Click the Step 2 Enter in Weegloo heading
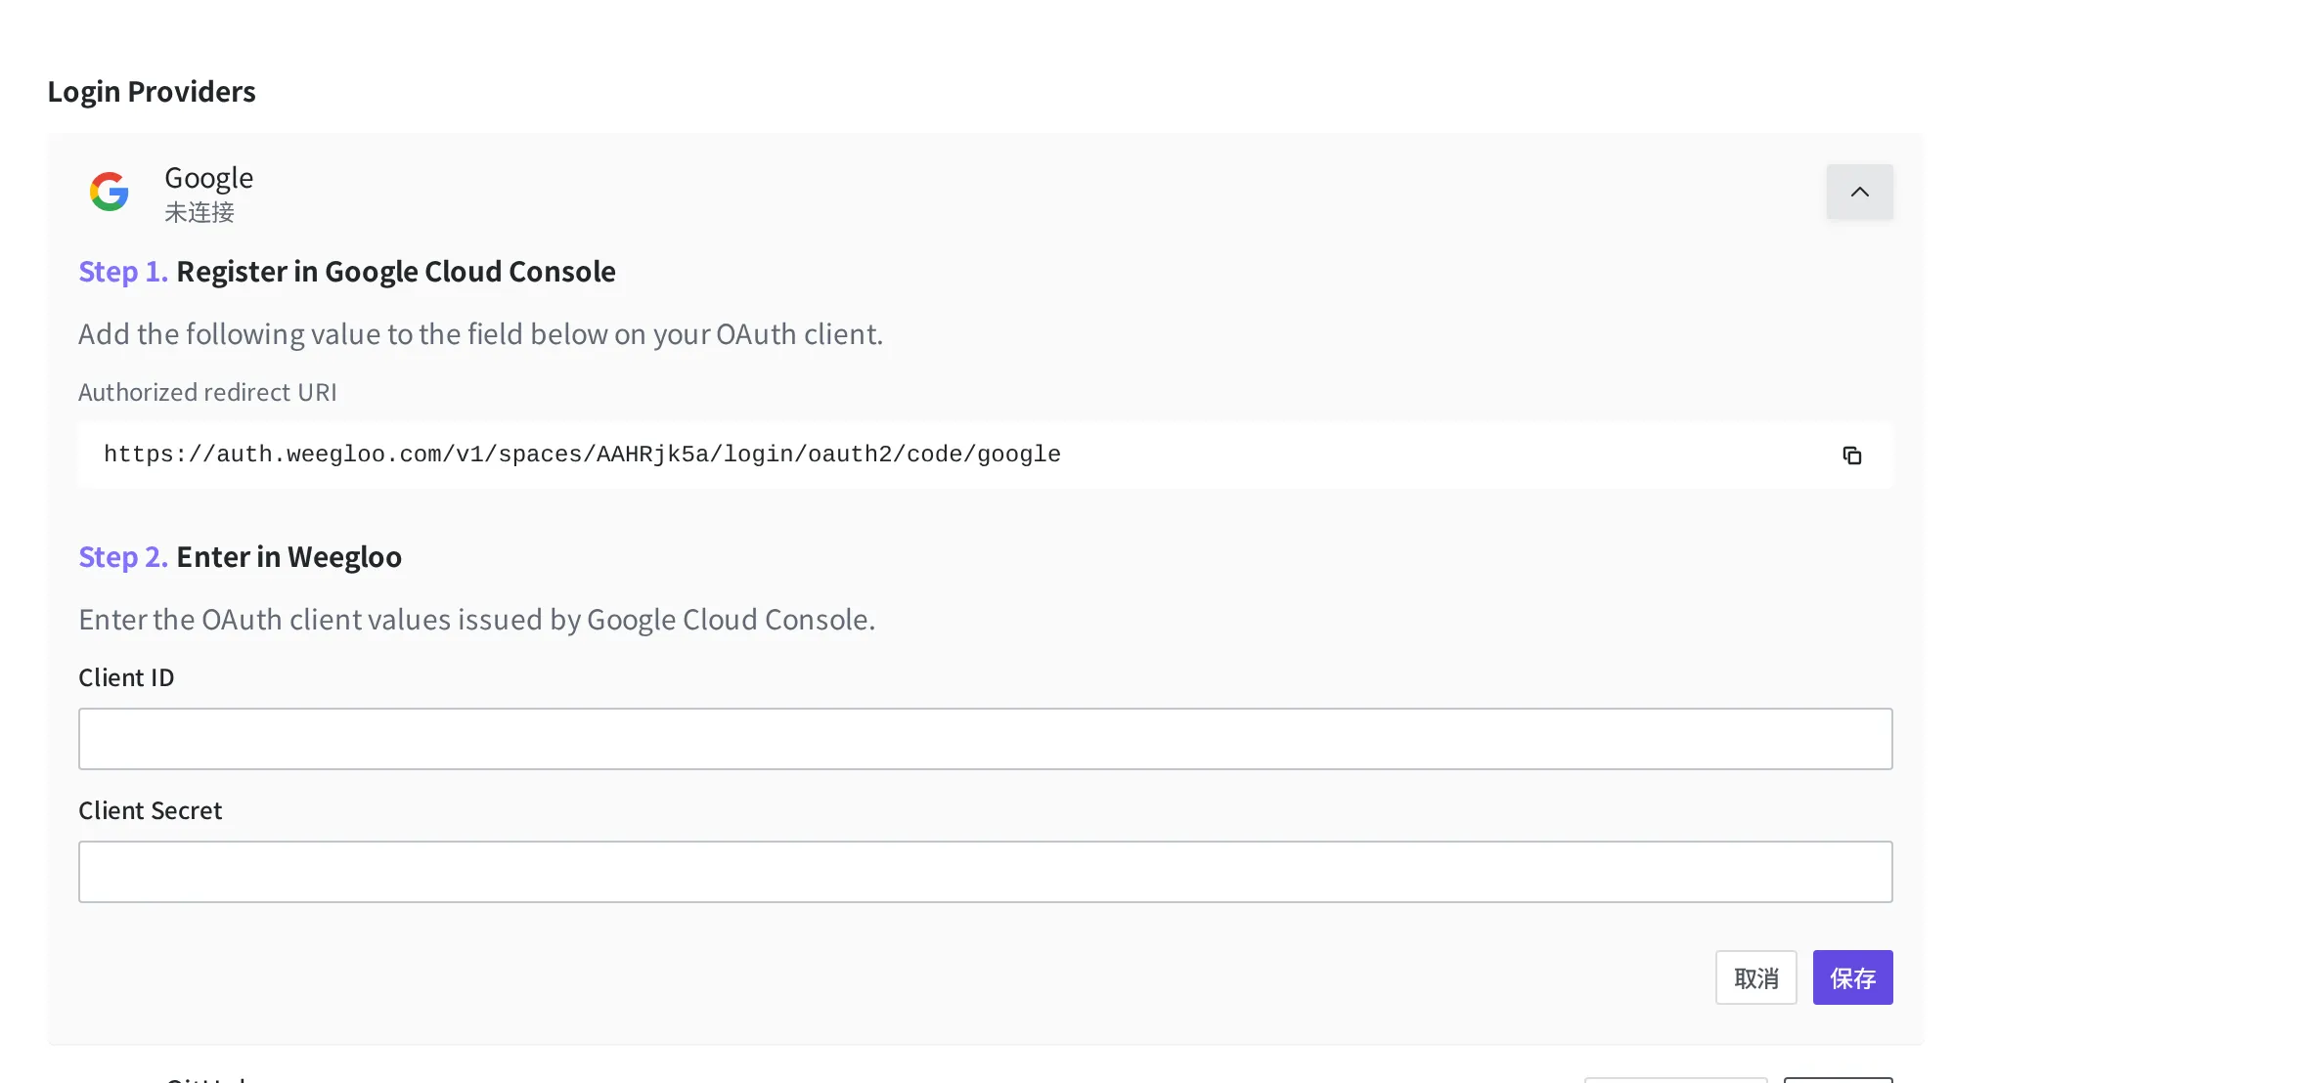 240,557
